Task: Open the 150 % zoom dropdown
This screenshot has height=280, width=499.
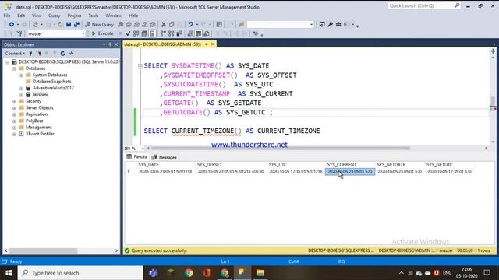Action: click(x=142, y=149)
